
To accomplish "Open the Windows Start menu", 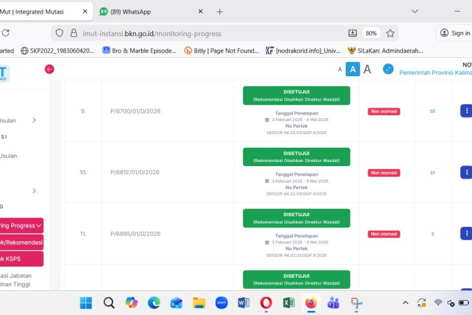I will coord(86,303).
